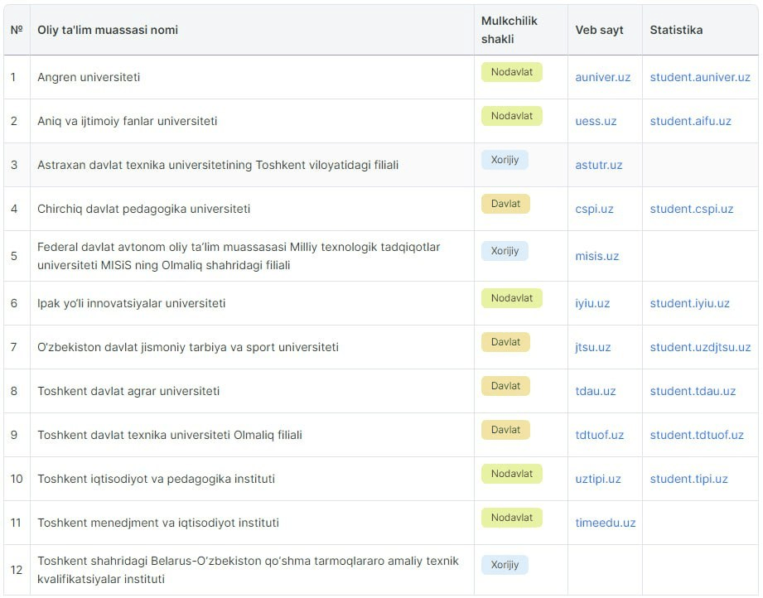This screenshot has height=598, width=763.
Task: Open the iyiu.uz website link
Action: pos(592,303)
